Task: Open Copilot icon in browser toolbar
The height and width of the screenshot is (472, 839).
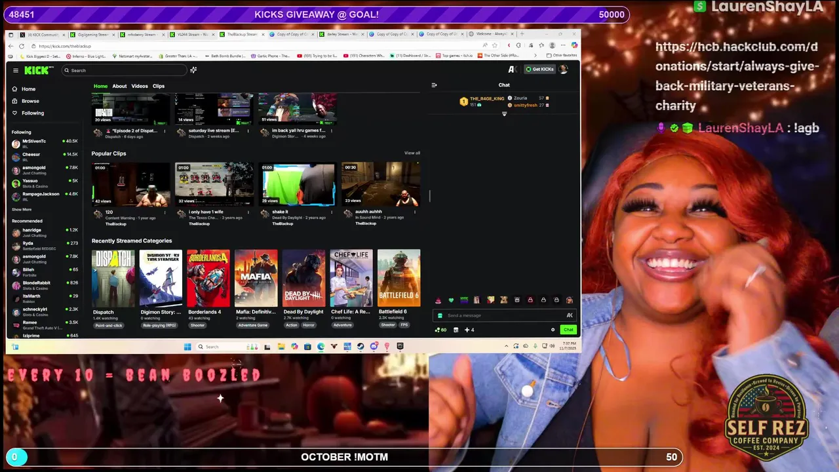Action: pyautogui.click(x=574, y=45)
